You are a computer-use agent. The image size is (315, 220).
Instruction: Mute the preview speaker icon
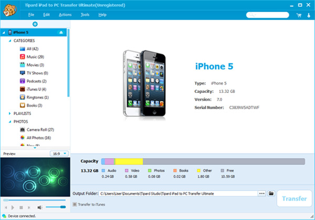(40, 207)
